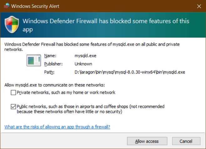Enable the Private networks checkbox
This screenshot has height=149, width=206.
(x=13, y=93)
